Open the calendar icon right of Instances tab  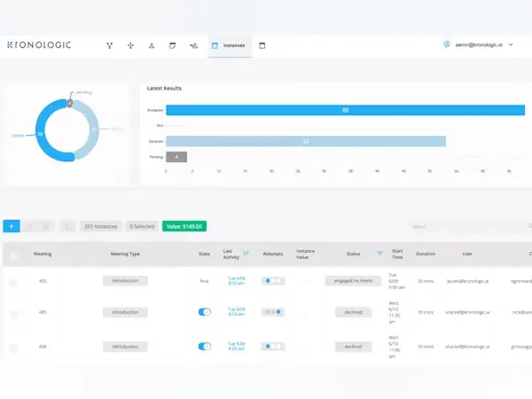(x=262, y=45)
